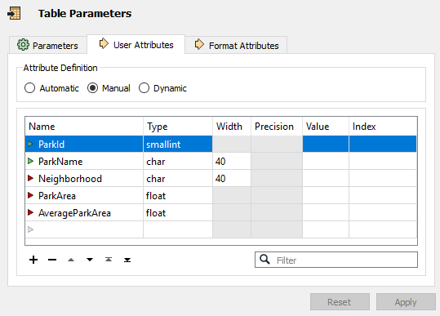Select the Dynamic attribute definition

[x=144, y=88]
